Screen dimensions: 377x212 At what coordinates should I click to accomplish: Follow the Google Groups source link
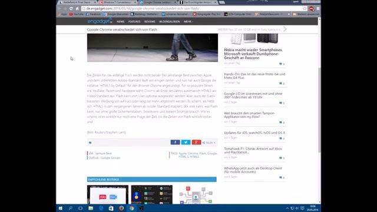(110, 158)
